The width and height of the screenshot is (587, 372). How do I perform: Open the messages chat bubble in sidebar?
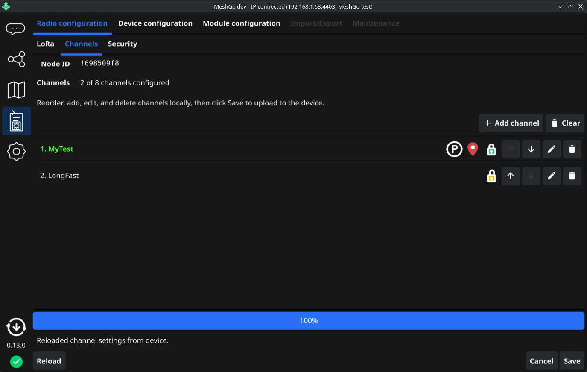pyautogui.click(x=15, y=29)
